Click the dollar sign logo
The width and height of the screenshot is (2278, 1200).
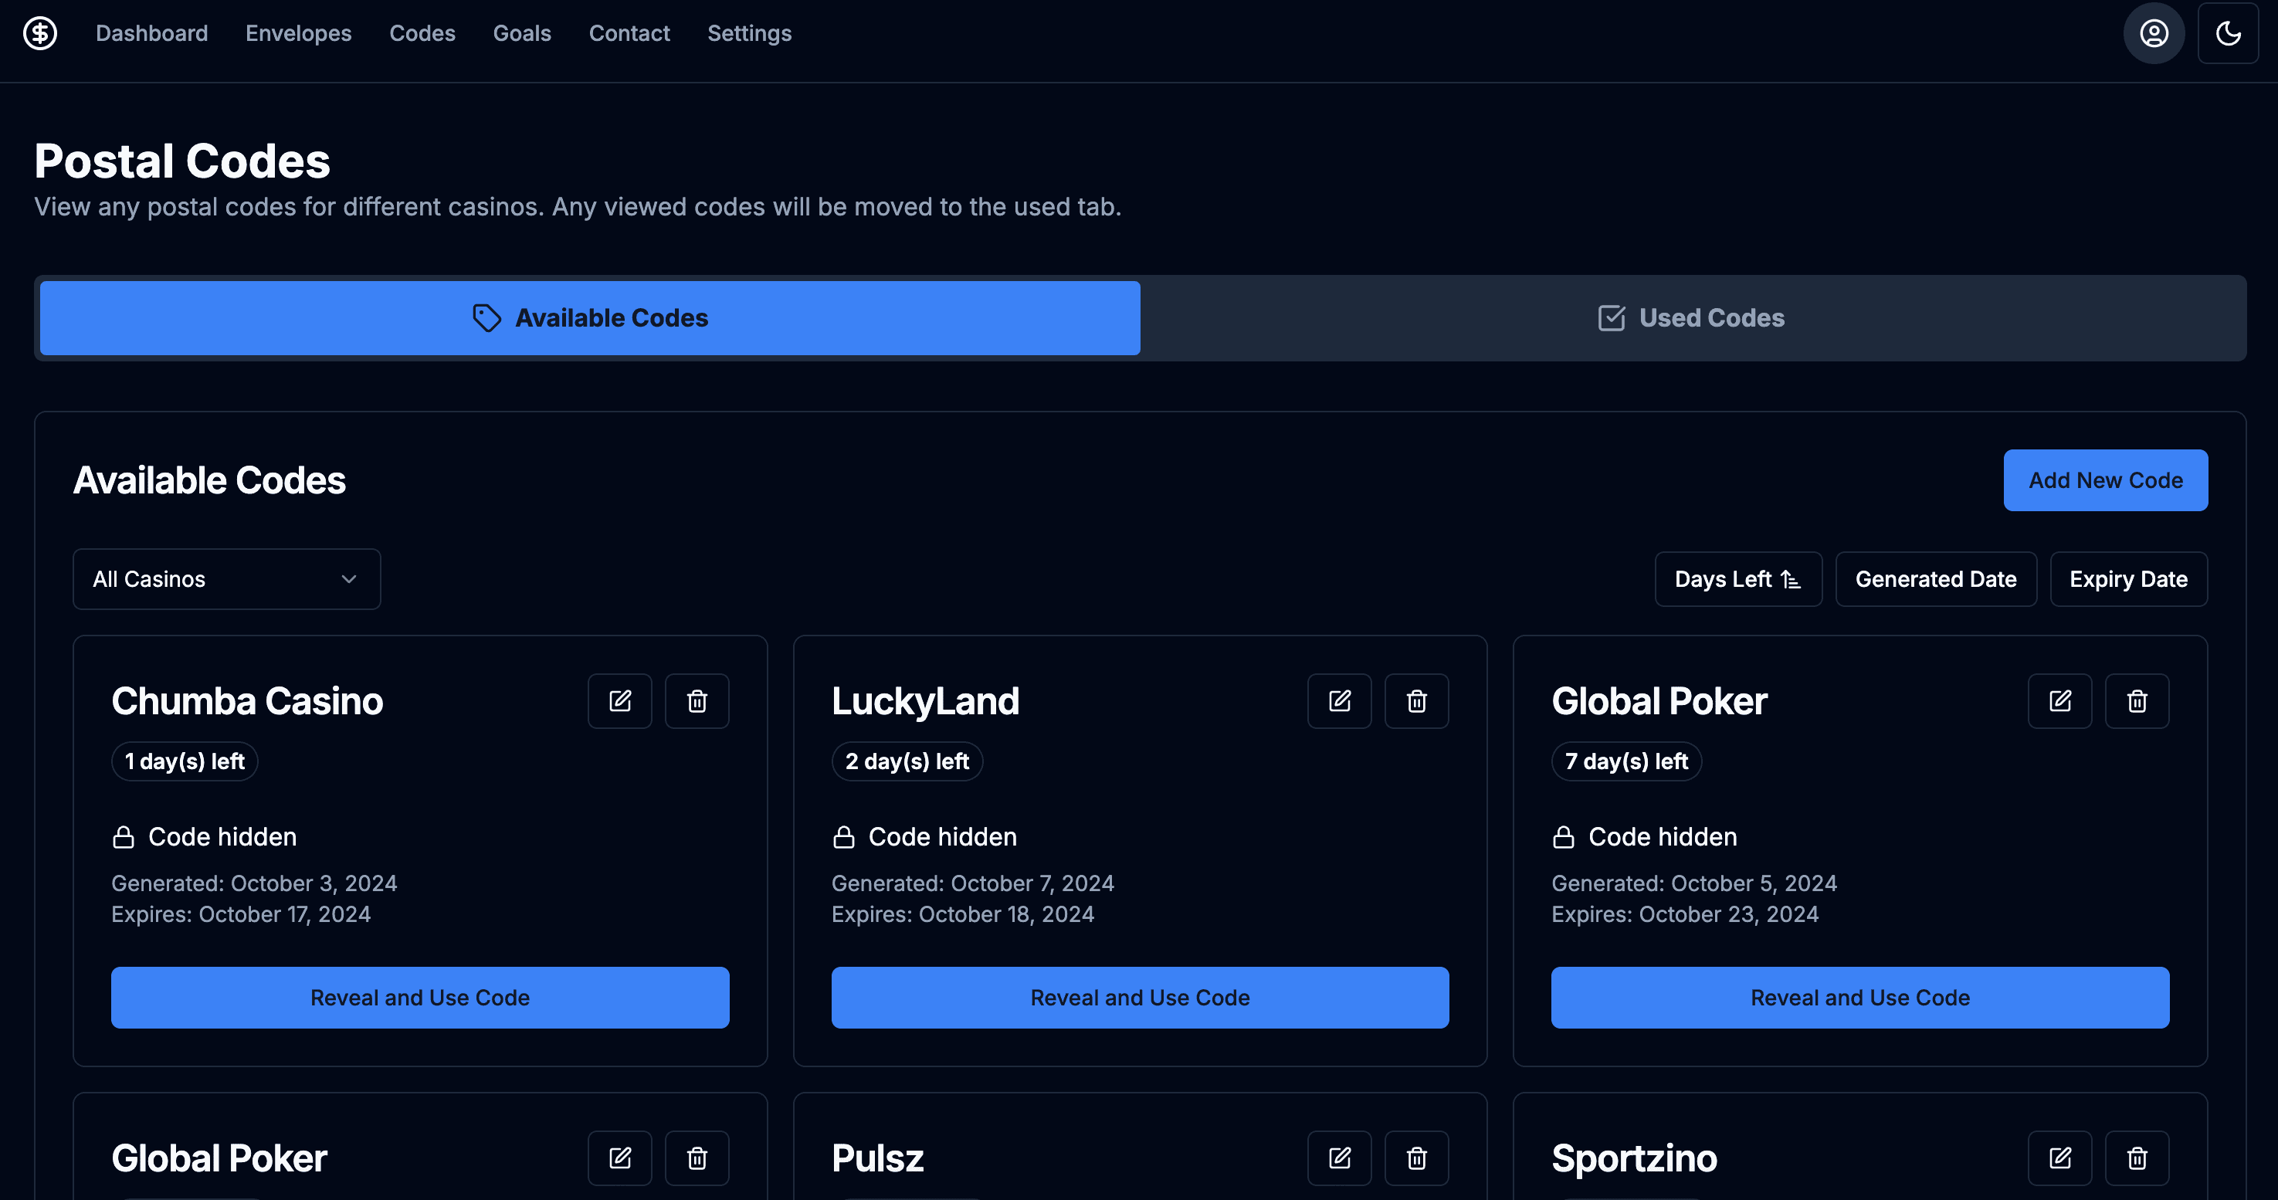(40, 32)
